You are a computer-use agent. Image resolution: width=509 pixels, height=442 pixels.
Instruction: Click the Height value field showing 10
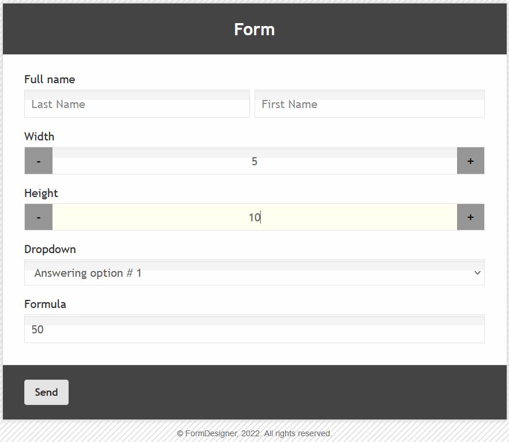[254, 218]
